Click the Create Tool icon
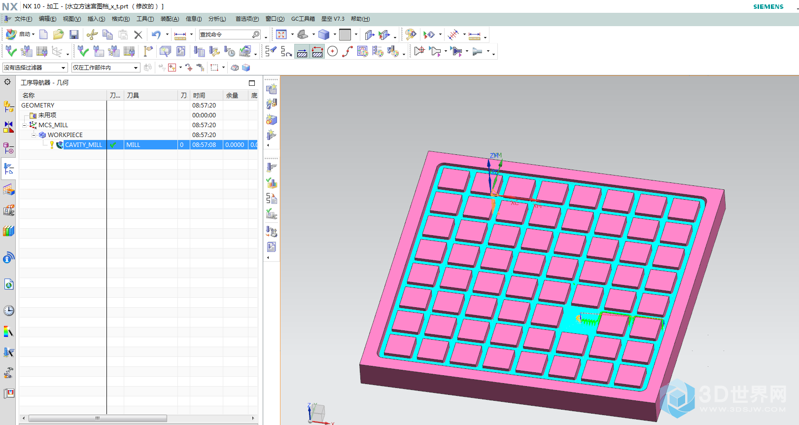The width and height of the screenshot is (799, 425). (x=271, y=104)
